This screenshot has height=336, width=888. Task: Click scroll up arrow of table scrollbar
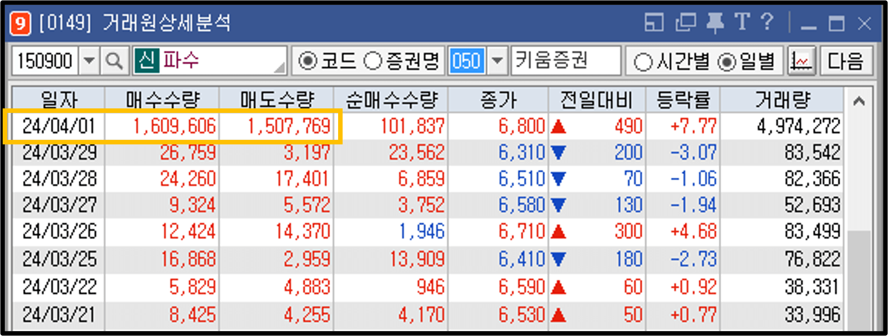[x=859, y=101]
